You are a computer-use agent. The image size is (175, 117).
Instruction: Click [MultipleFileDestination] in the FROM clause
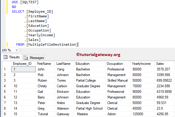click(x=52, y=45)
